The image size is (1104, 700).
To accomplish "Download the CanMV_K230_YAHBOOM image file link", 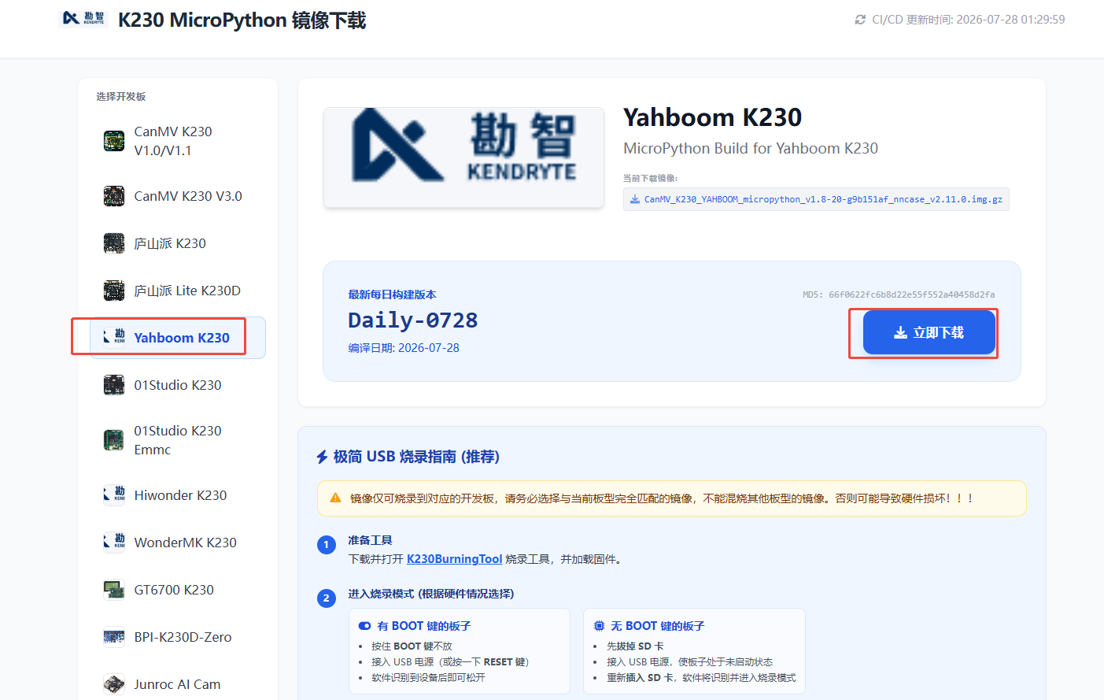I will pyautogui.click(x=816, y=199).
